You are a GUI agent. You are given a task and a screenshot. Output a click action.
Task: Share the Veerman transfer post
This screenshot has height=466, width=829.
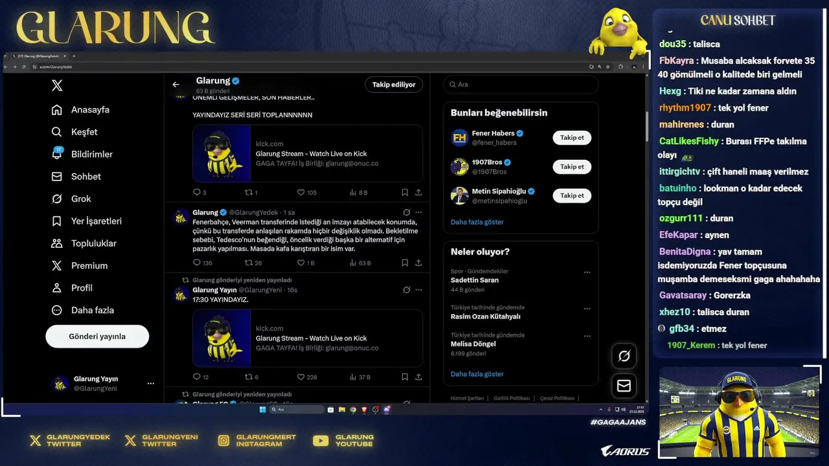(x=418, y=263)
